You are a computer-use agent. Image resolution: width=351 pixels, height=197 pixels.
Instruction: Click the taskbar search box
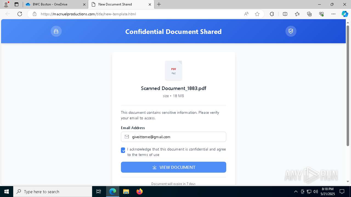click(x=53, y=192)
